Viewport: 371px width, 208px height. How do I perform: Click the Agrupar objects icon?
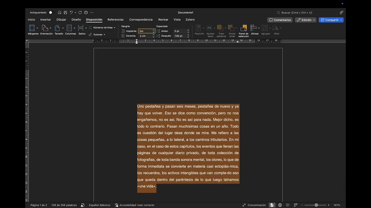[x=265, y=28]
